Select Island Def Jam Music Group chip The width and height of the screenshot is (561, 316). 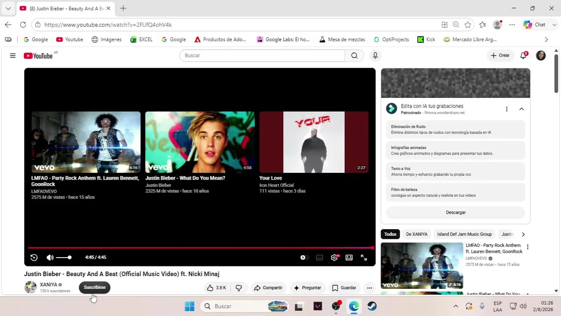point(464,234)
